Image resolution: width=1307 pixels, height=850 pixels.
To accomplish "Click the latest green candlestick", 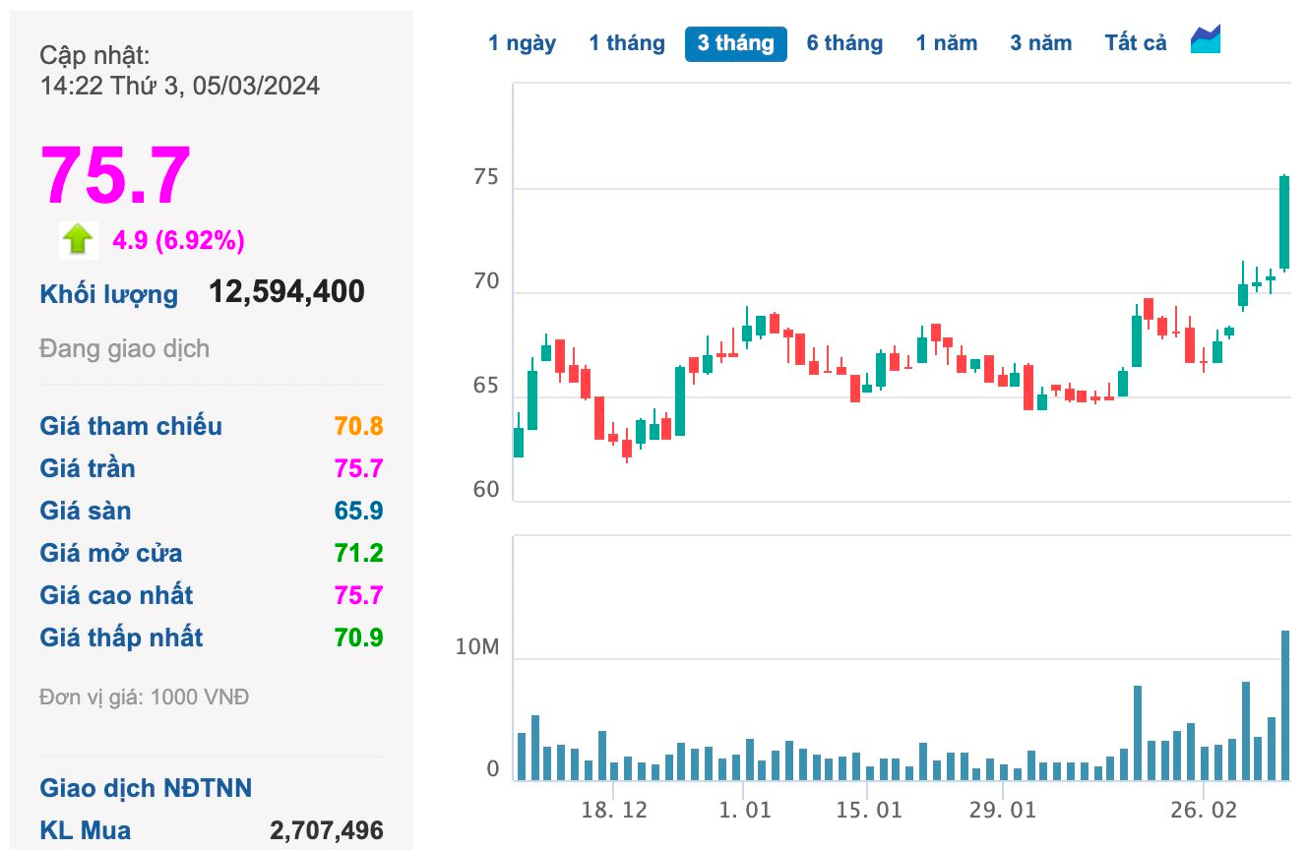I will 1284,226.
